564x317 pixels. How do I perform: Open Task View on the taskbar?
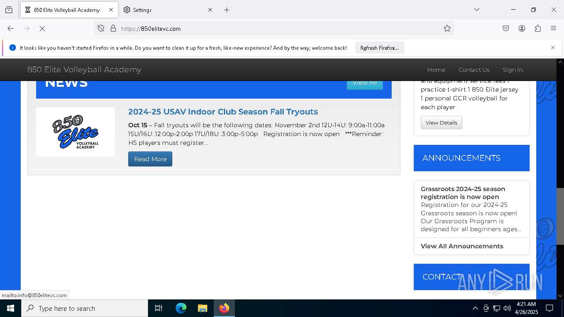(x=159, y=308)
